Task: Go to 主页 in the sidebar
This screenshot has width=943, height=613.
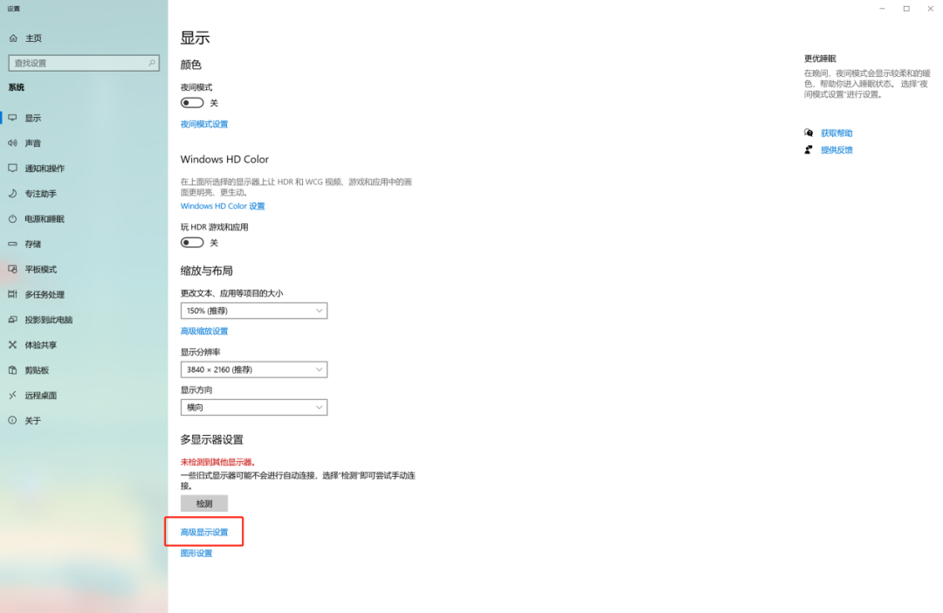Action: pyautogui.click(x=34, y=38)
